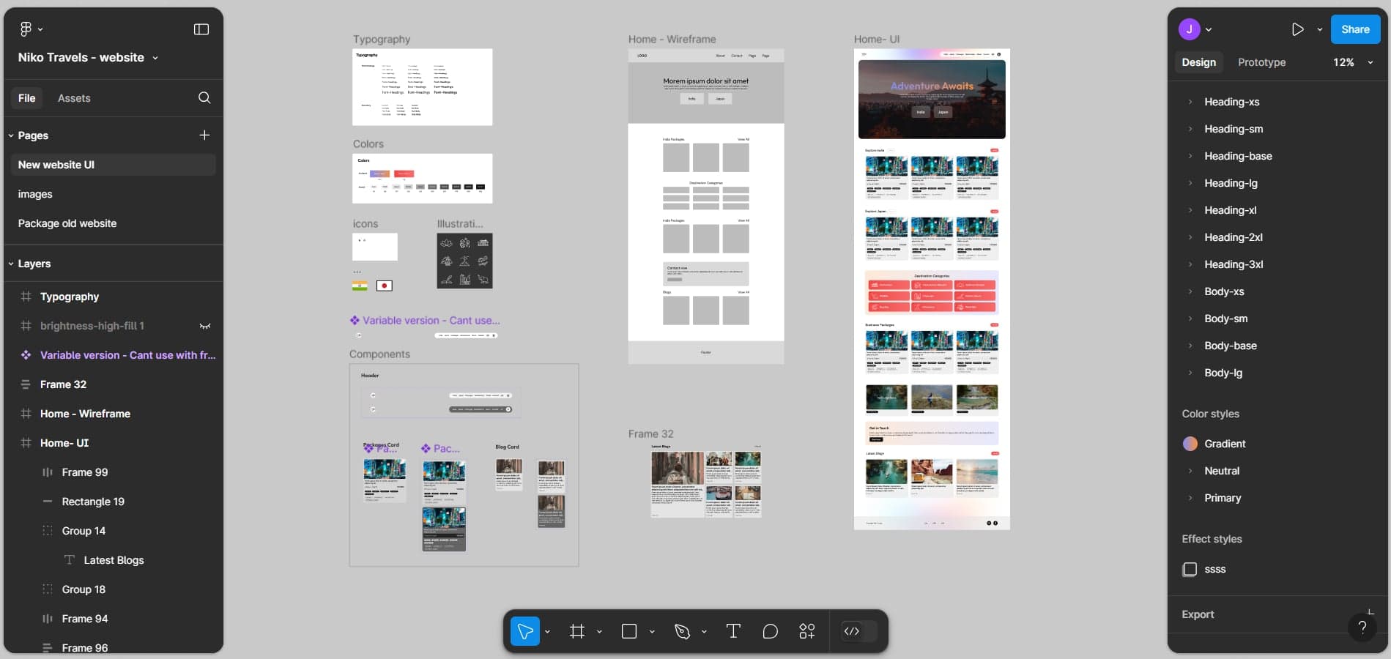
Task: Open the Shape tool dropdown arrow
Action: tap(652, 631)
